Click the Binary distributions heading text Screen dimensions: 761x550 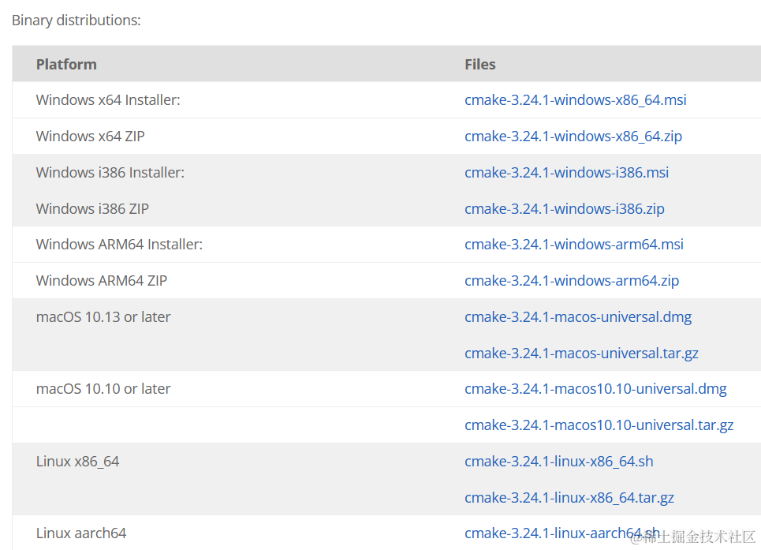point(76,21)
